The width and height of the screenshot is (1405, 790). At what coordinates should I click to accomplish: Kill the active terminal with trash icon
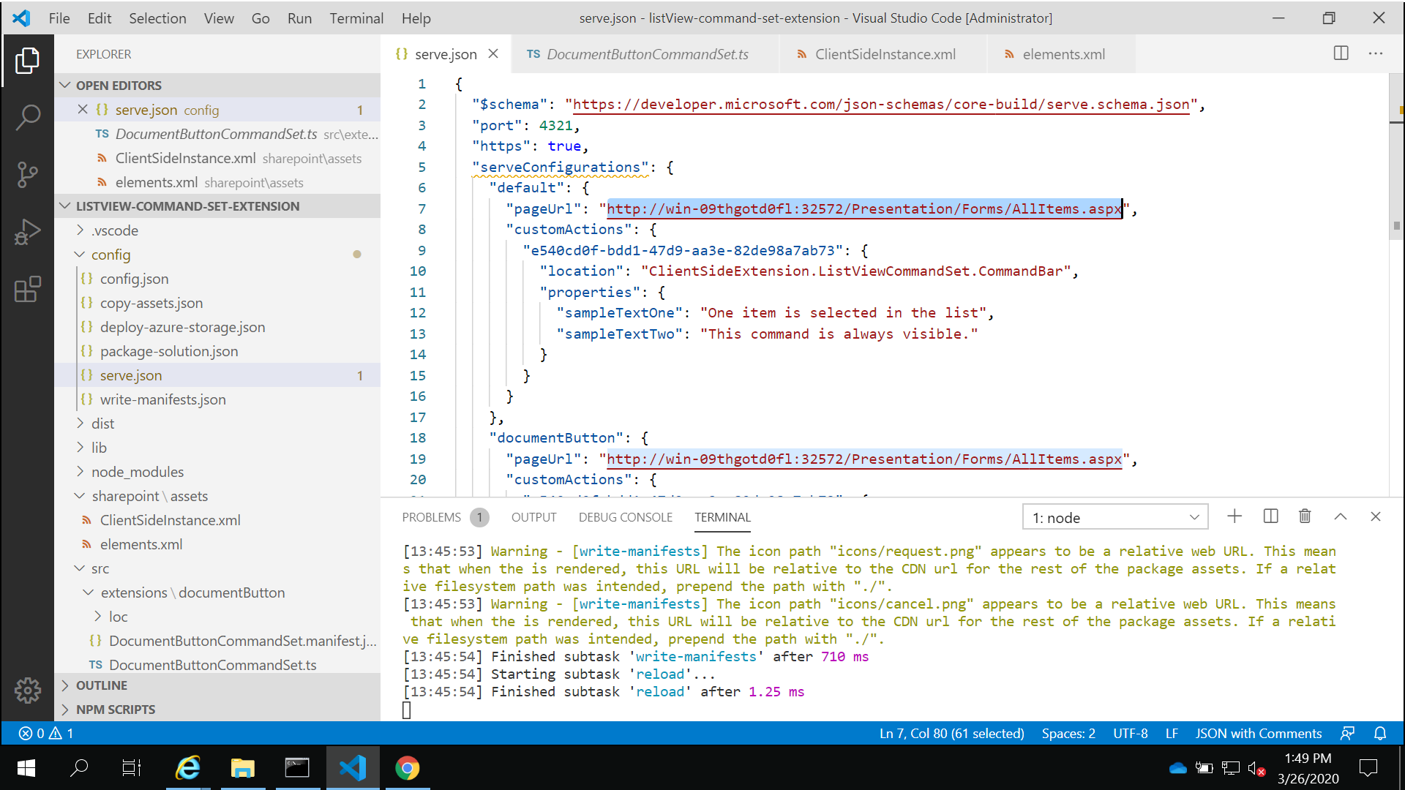point(1305,516)
